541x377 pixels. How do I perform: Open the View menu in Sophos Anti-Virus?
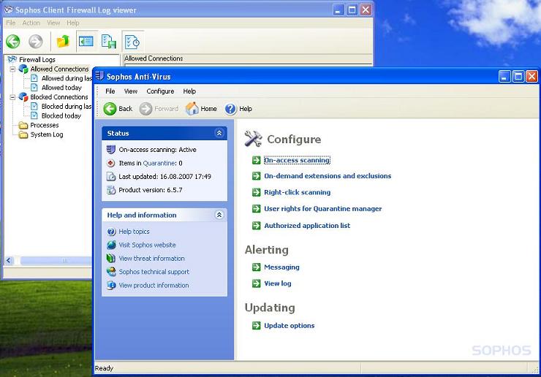(131, 91)
